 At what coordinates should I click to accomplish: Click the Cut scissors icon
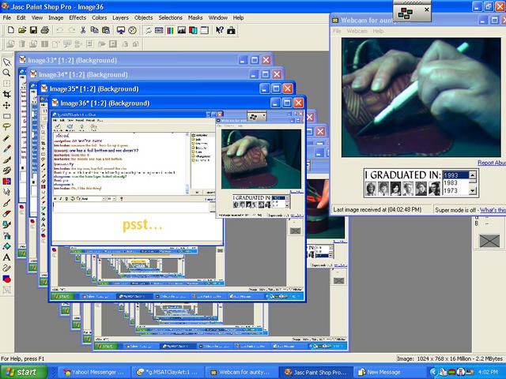pos(83,30)
